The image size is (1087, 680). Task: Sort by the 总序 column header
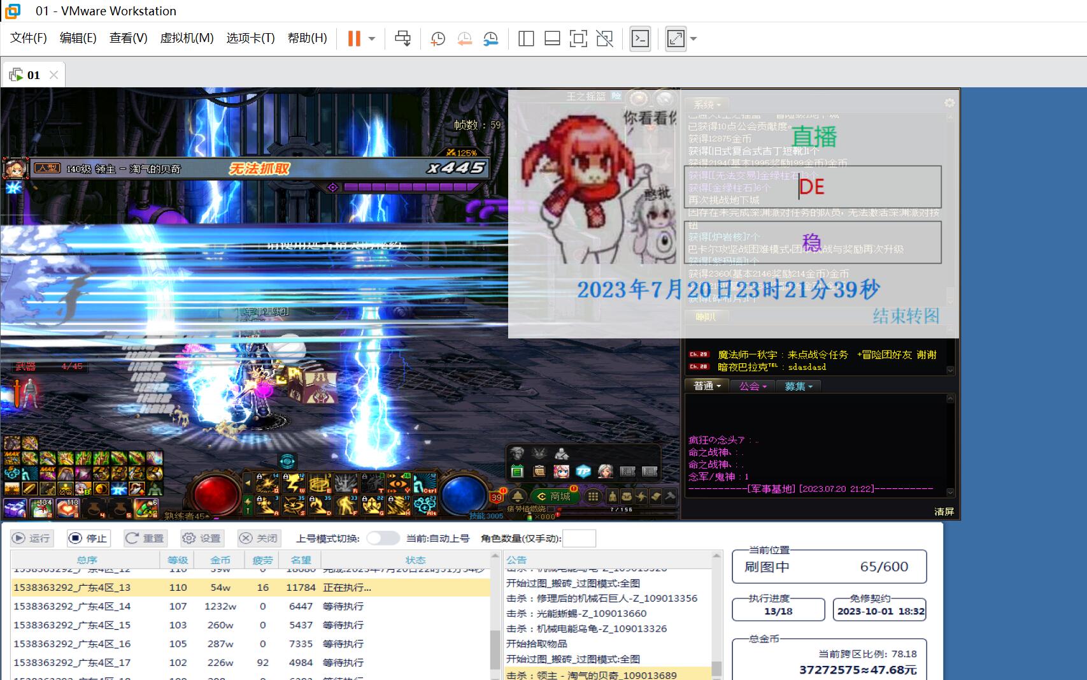[x=87, y=560]
